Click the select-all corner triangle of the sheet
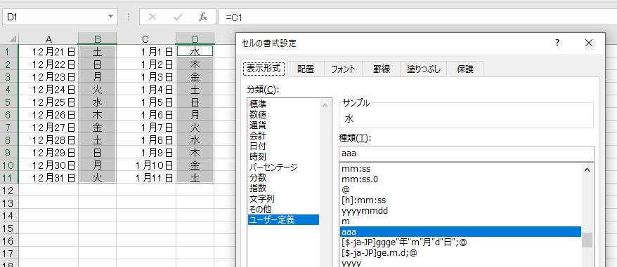This screenshot has width=617, height=267. coord(13,39)
